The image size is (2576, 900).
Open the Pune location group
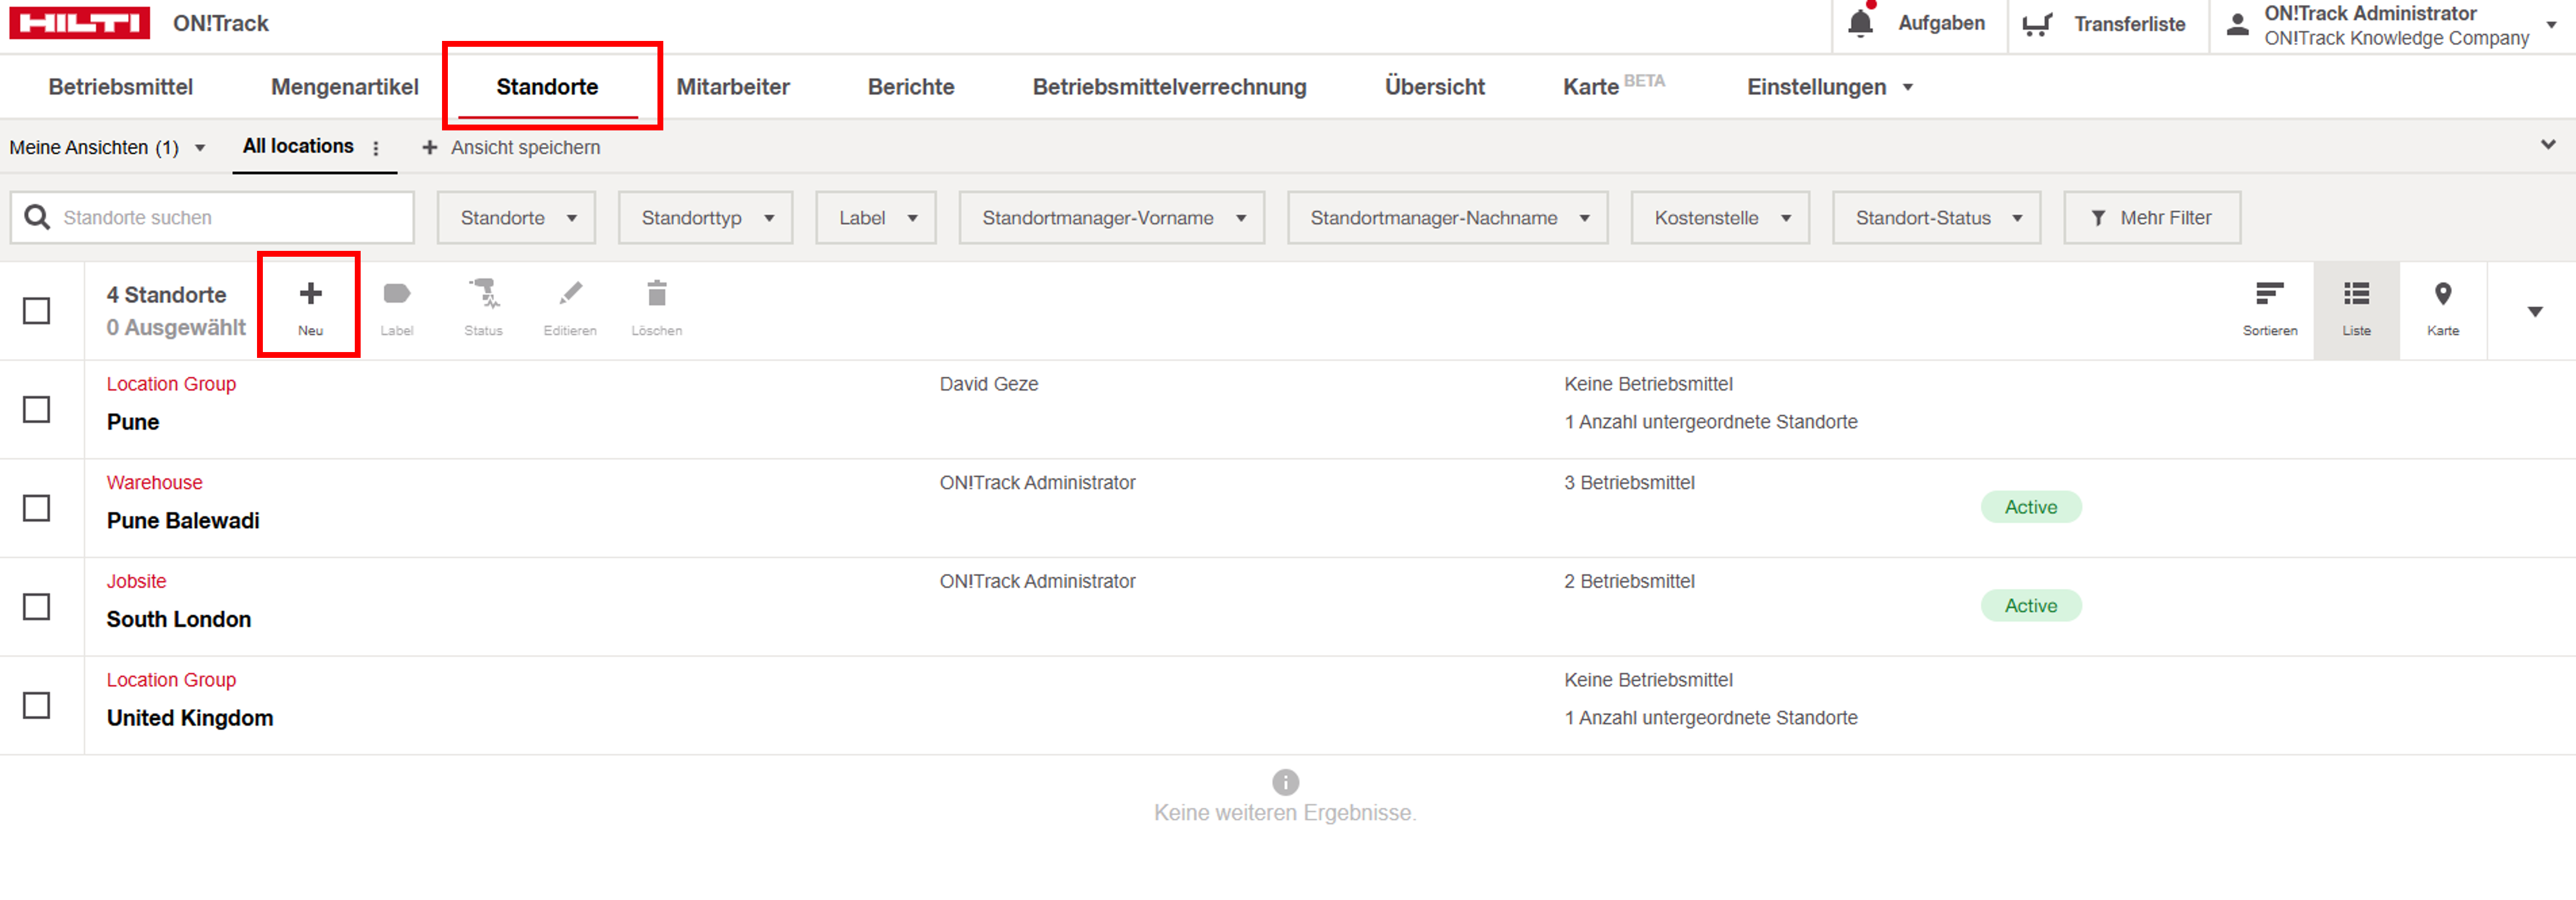coord(133,422)
